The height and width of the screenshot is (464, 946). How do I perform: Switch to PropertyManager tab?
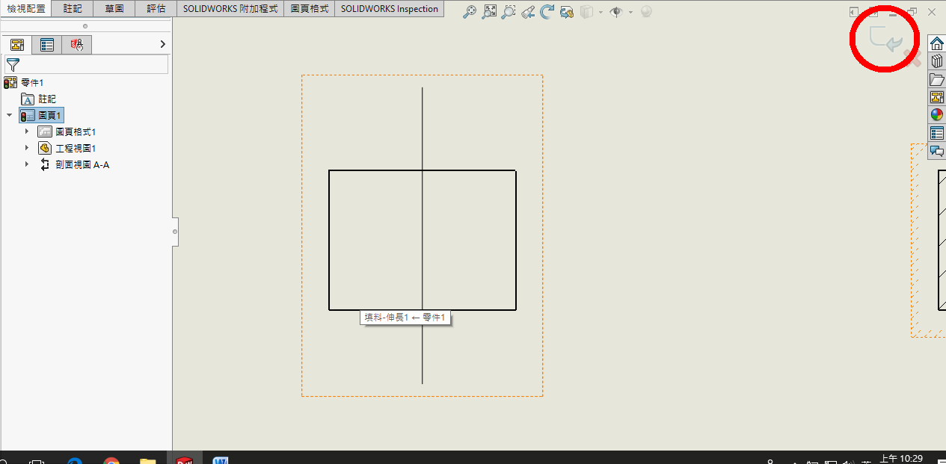point(47,45)
